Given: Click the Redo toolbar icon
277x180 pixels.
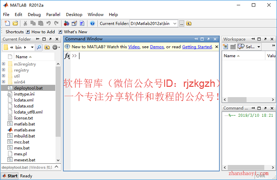Looking at the screenshot, I should pyautogui.click(x=56, y=23).
